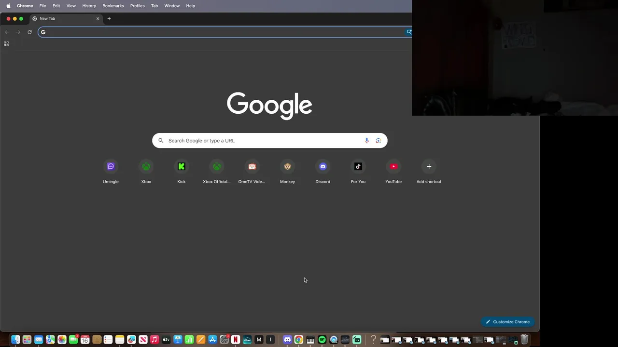The width and height of the screenshot is (618, 347).
Task: Open Spotify from the dock
Action: [322, 340]
